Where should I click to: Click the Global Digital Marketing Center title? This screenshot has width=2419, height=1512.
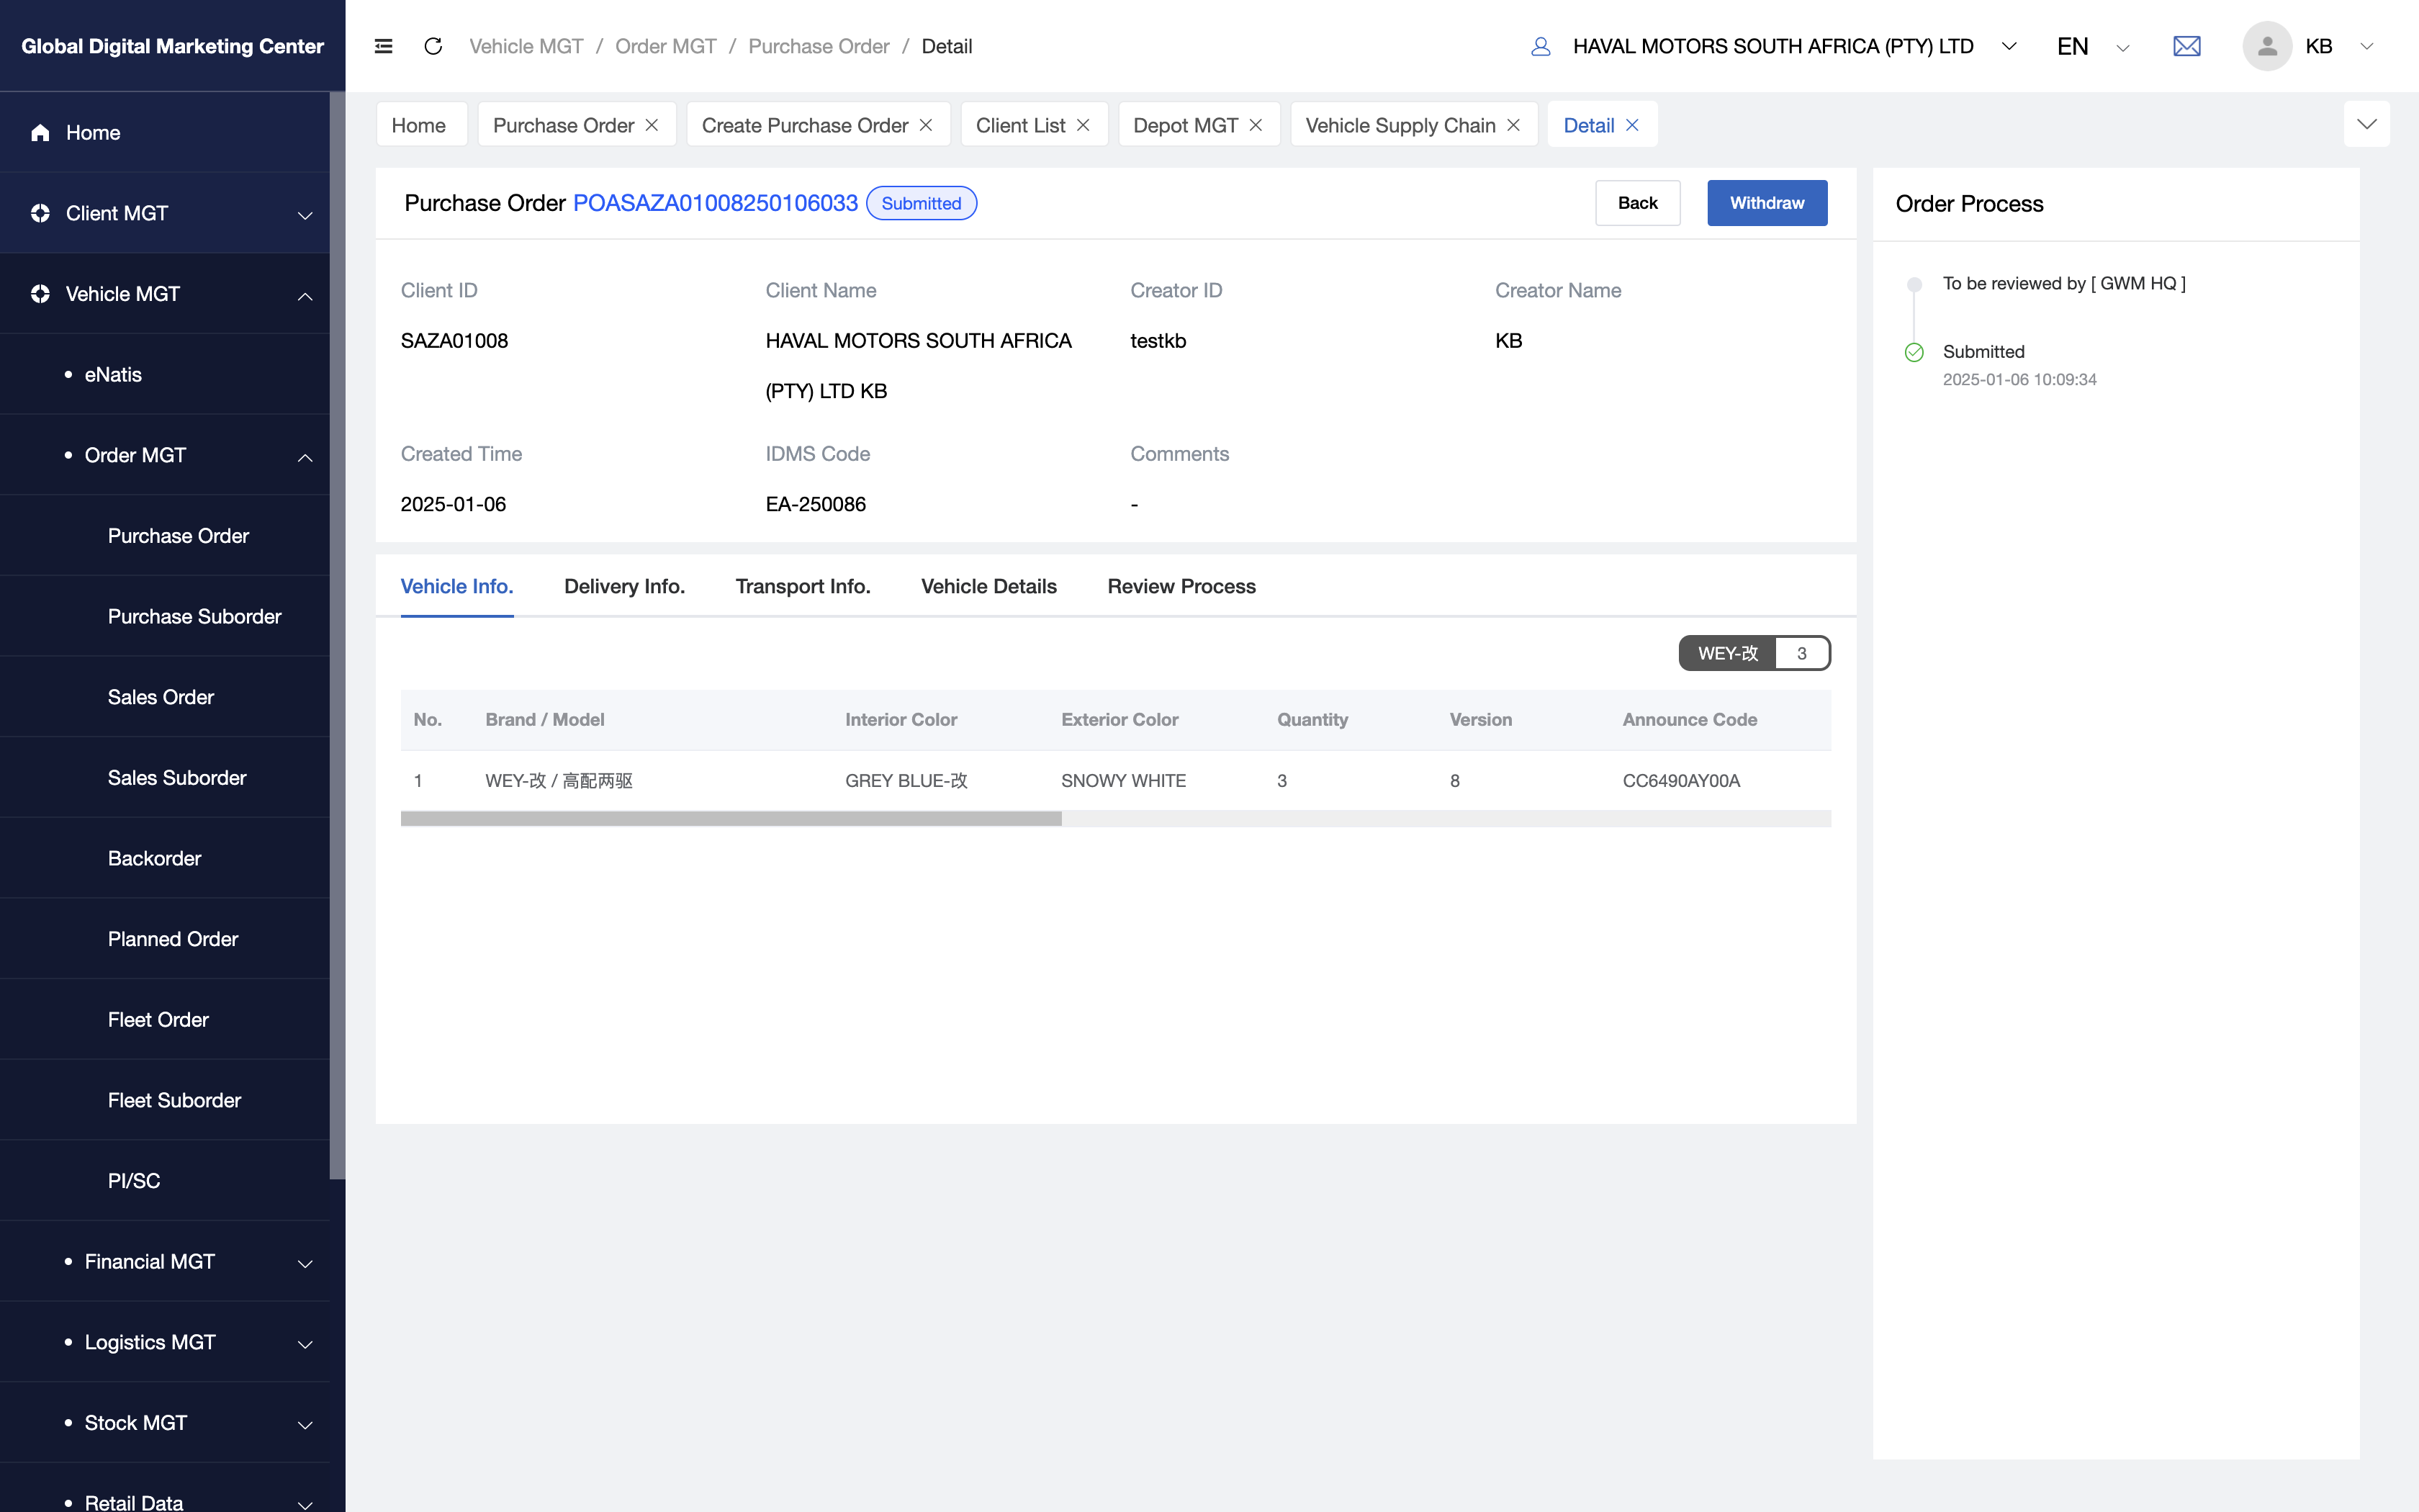click(172, 46)
